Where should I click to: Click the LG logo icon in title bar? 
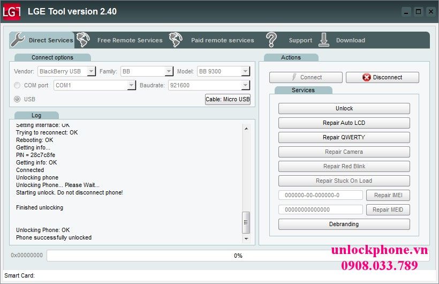12,11
